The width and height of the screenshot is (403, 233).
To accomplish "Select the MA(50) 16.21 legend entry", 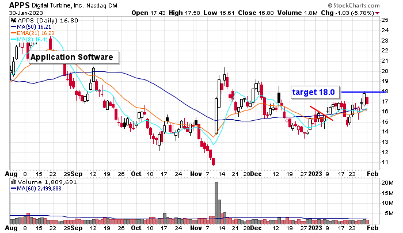I will point(31,26).
